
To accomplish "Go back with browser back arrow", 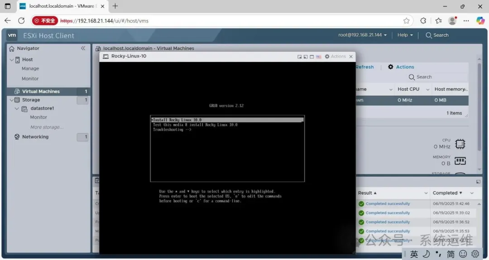I will pos(8,20).
